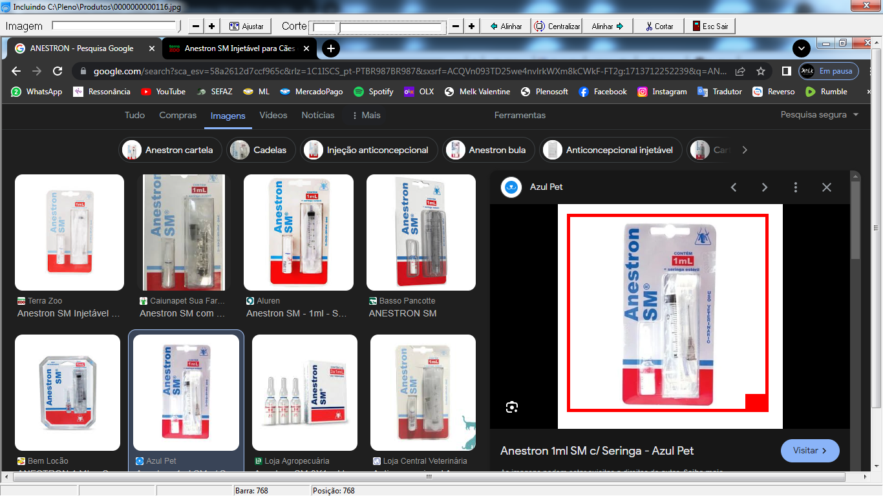Open the Em pausa profile button
Screen dimensions: 883x496
829,71
